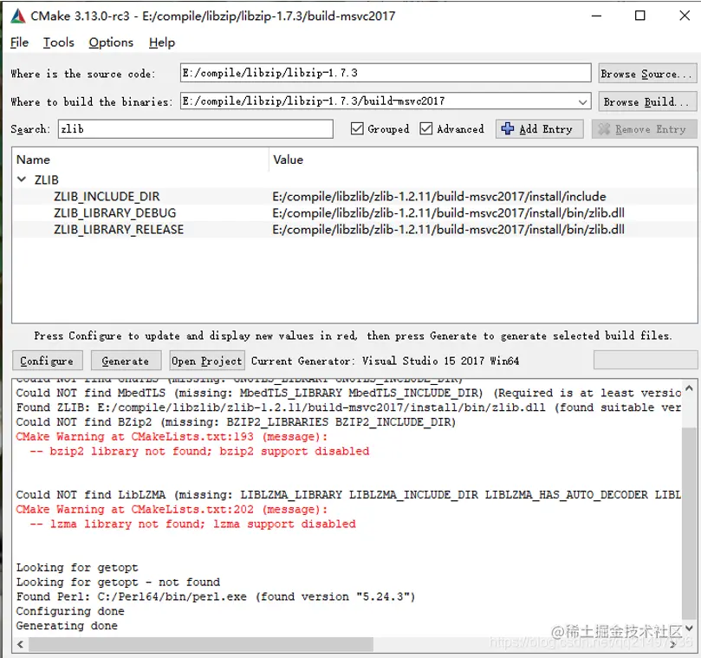The height and width of the screenshot is (658, 701).
Task: Click the ZLIB_LIBRARY_RELEASE zlib.dll value
Action: click(448, 230)
